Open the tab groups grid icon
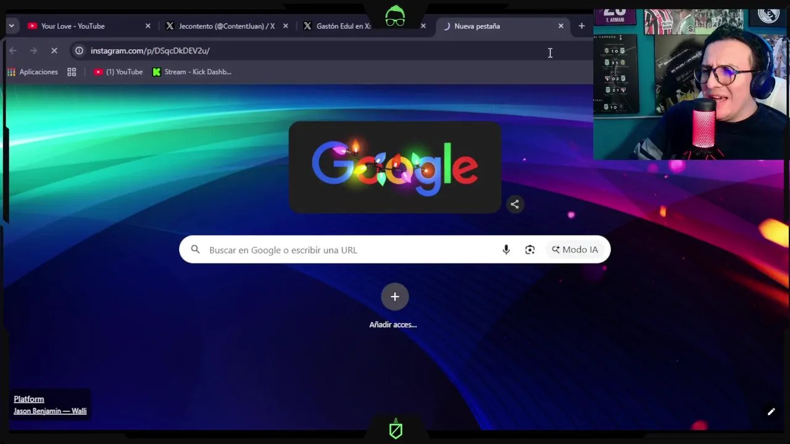The height and width of the screenshot is (444, 790). pyautogui.click(x=72, y=72)
